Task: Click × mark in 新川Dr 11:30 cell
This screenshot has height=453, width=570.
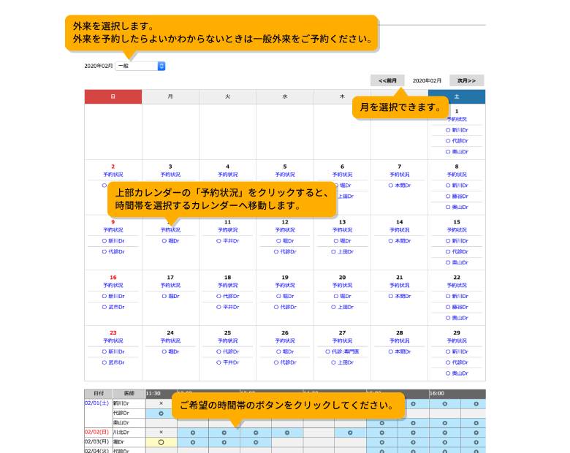Action: point(161,403)
